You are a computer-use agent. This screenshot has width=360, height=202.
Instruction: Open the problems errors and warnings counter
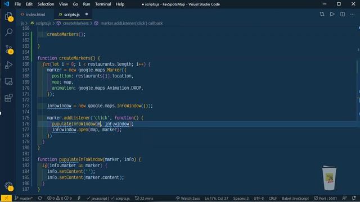coord(59,198)
